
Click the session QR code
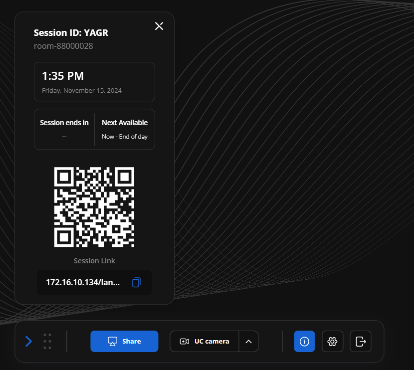[x=94, y=207]
